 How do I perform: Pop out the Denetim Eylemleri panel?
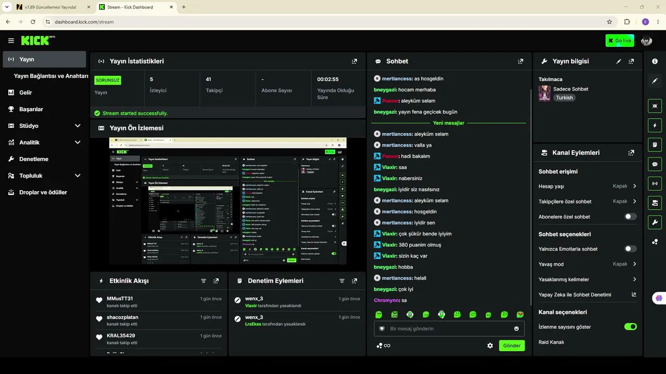click(x=354, y=281)
